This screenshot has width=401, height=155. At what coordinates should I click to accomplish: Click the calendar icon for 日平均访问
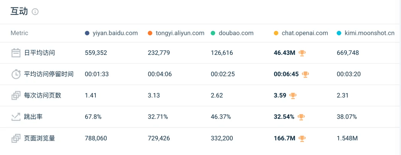click(16, 53)
